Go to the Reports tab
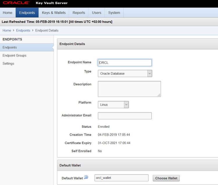The image size is (218, 185). tap(79, 13)
